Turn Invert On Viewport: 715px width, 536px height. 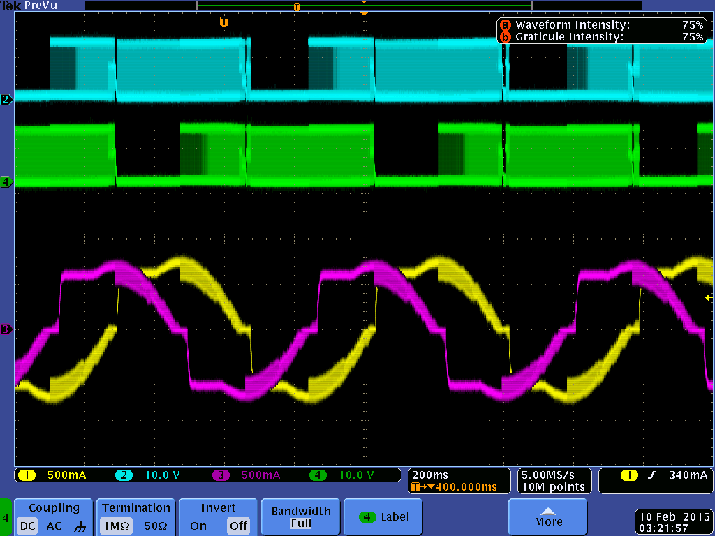[198, 526]
